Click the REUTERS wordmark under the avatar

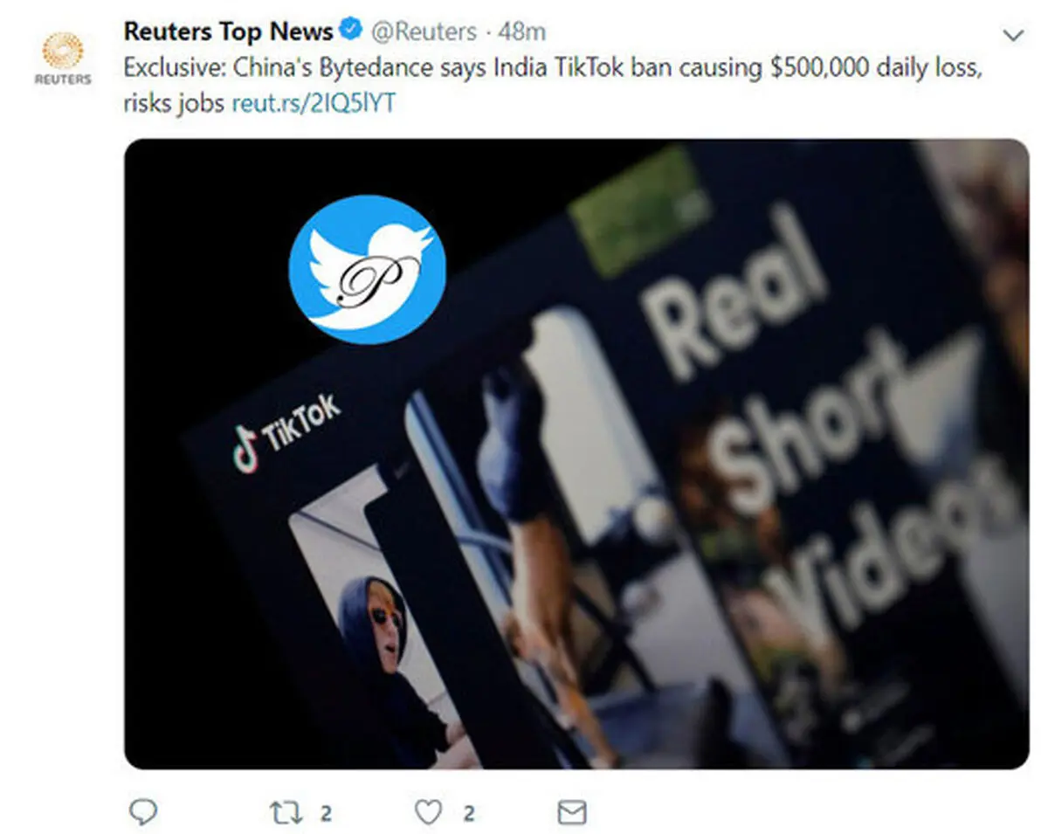(63, 79)
